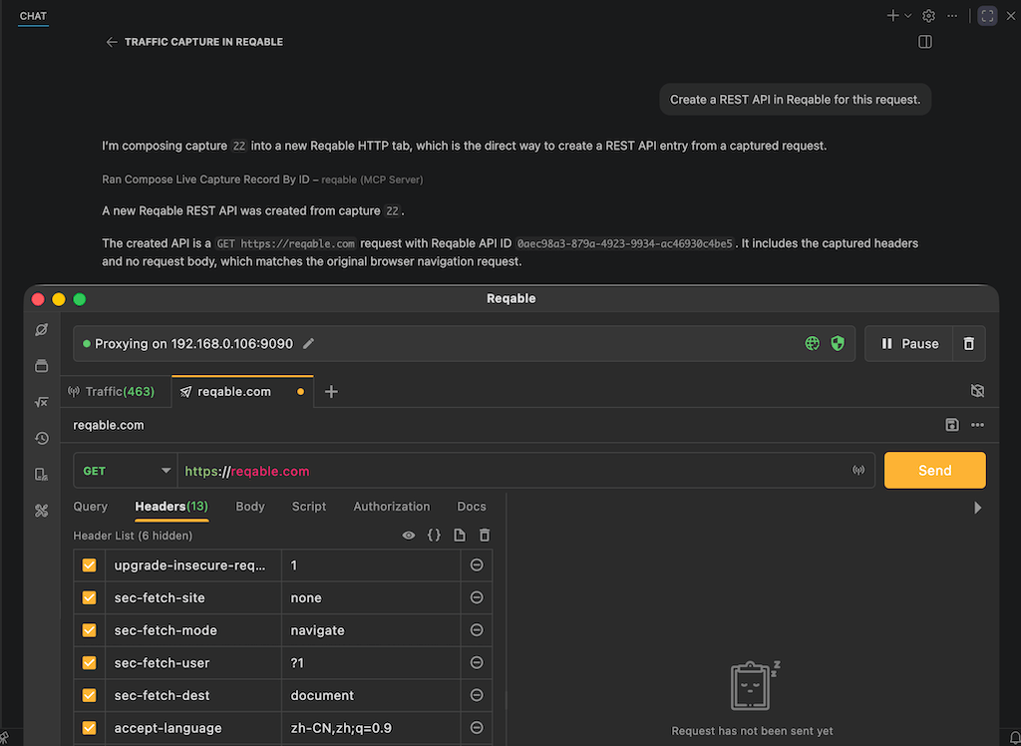Viewport: 1021px width, 746px height.
Task: Switch headers to raw braces view
Action: point(434,536)
